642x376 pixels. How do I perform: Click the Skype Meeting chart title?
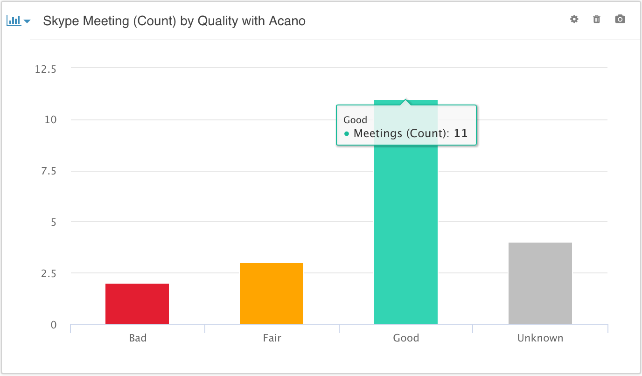click(x=174, y=21)
